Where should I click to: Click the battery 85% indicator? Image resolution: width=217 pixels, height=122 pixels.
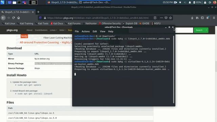(197, 2)
